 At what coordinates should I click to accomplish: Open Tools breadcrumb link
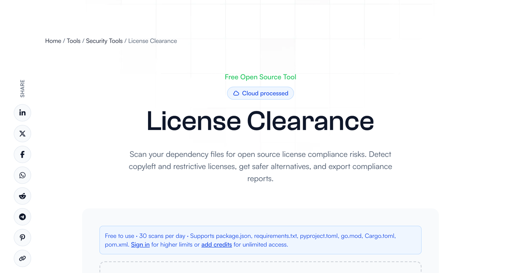(73, 41)
